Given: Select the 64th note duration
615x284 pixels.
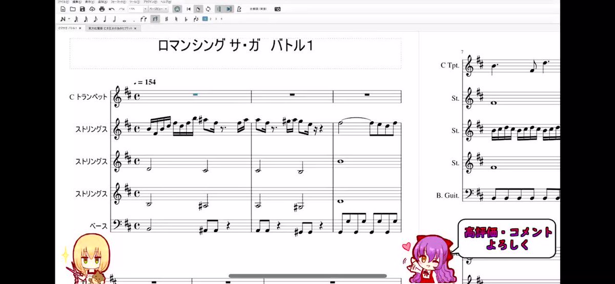Looking at the screenshot, I should [76, 19].
